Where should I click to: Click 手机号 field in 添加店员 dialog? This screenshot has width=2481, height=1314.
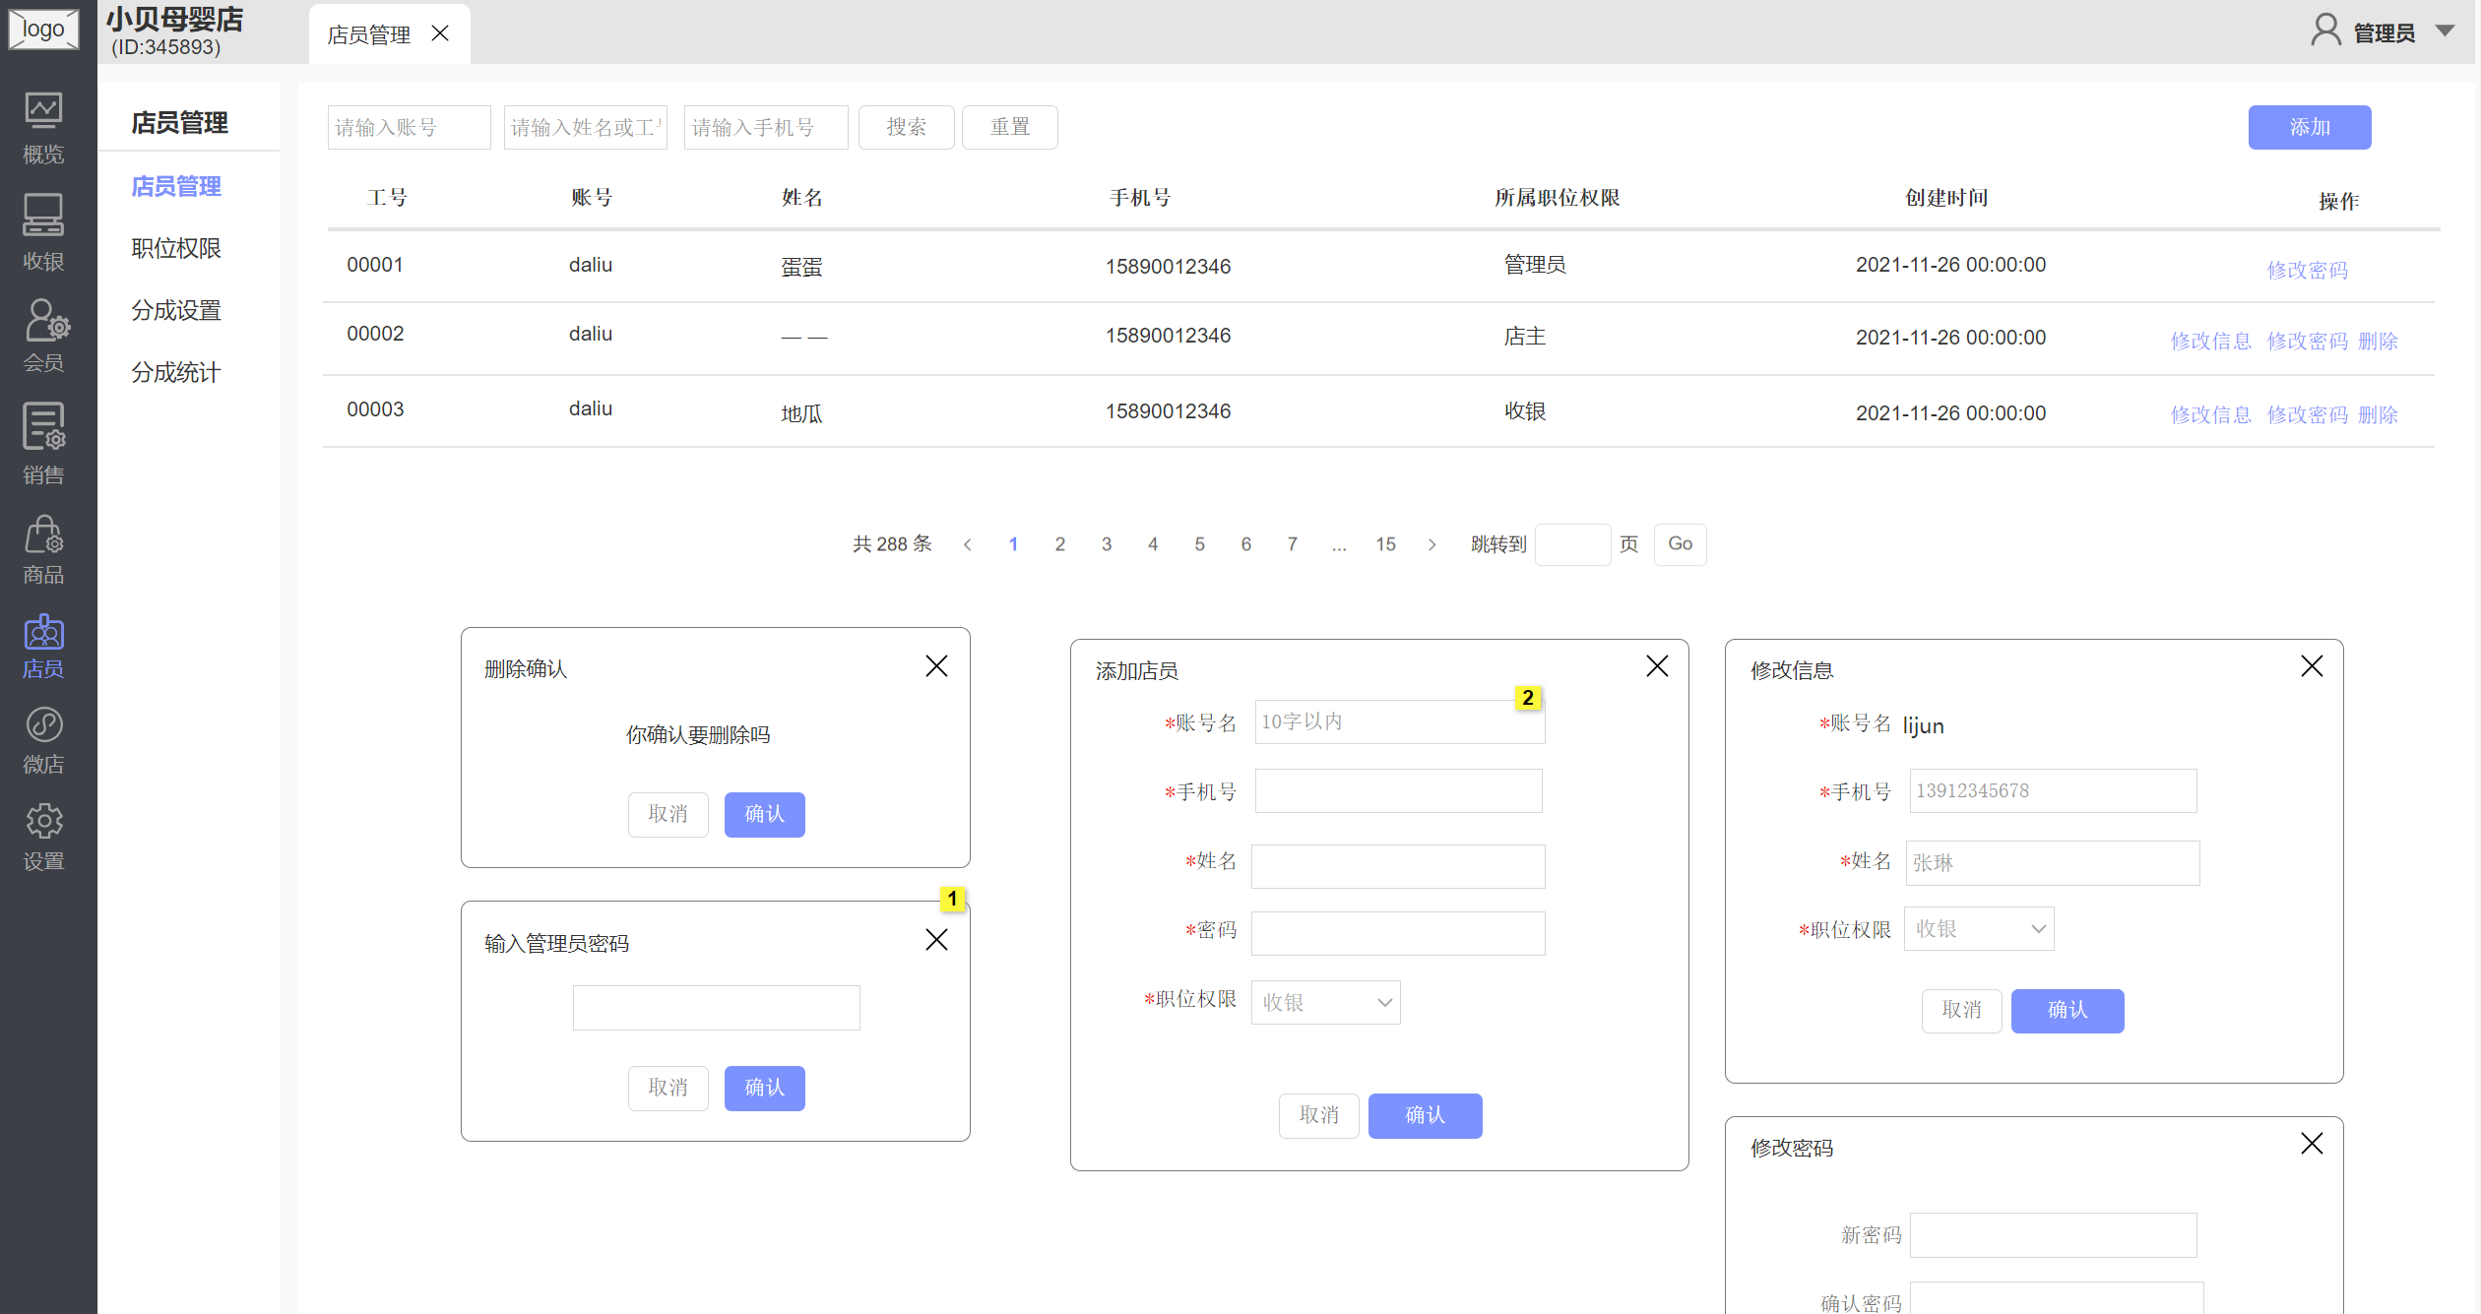pos(1398,790)
